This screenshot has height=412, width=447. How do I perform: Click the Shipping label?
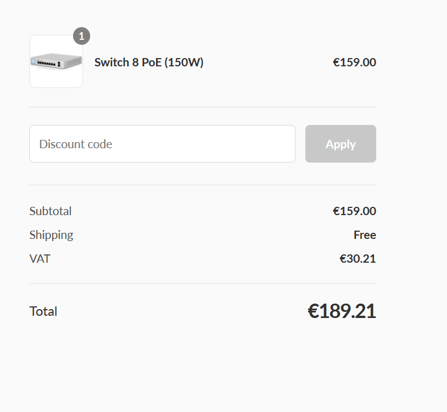point(51,235)
